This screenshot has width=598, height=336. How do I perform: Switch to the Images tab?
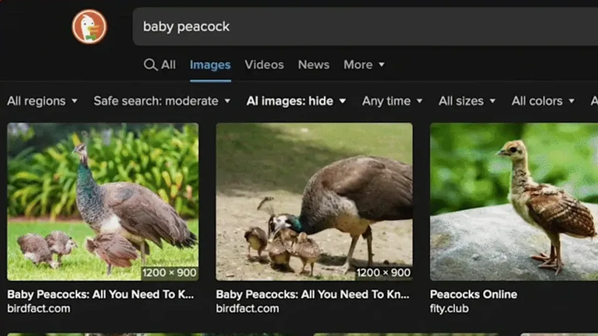(210, 65)
